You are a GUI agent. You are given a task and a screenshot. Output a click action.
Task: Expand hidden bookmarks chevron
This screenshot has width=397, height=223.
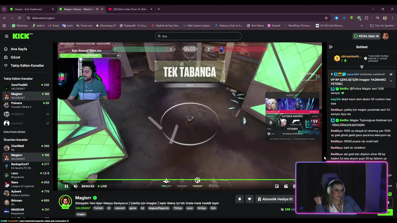tap(362, 26)
